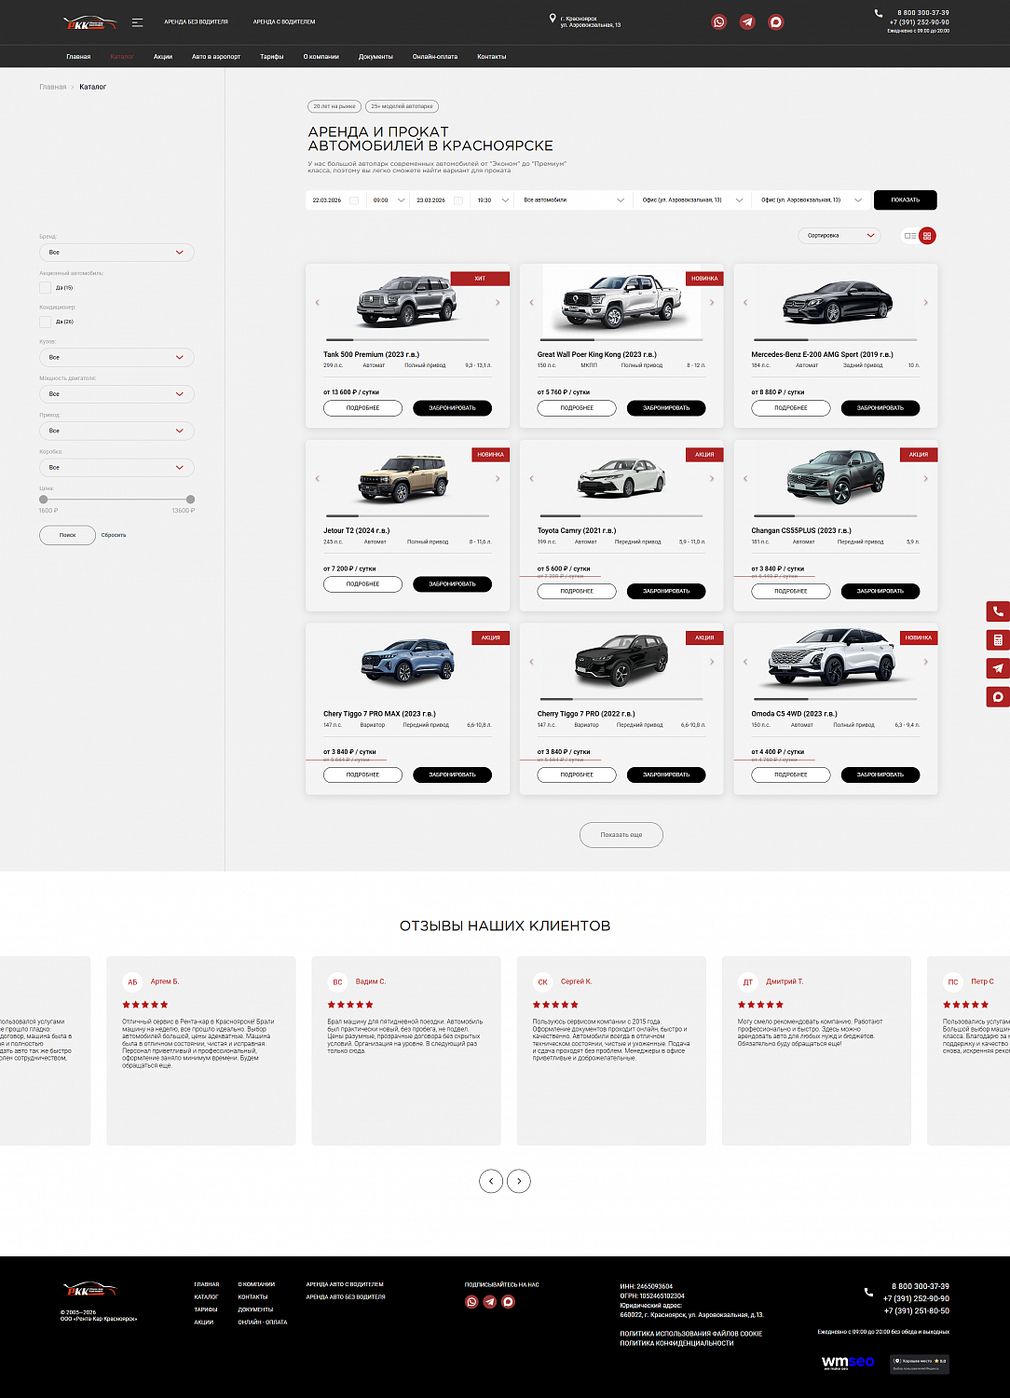Click the floating red chat bubble button
The image size is (1010, 1398).
998,696
